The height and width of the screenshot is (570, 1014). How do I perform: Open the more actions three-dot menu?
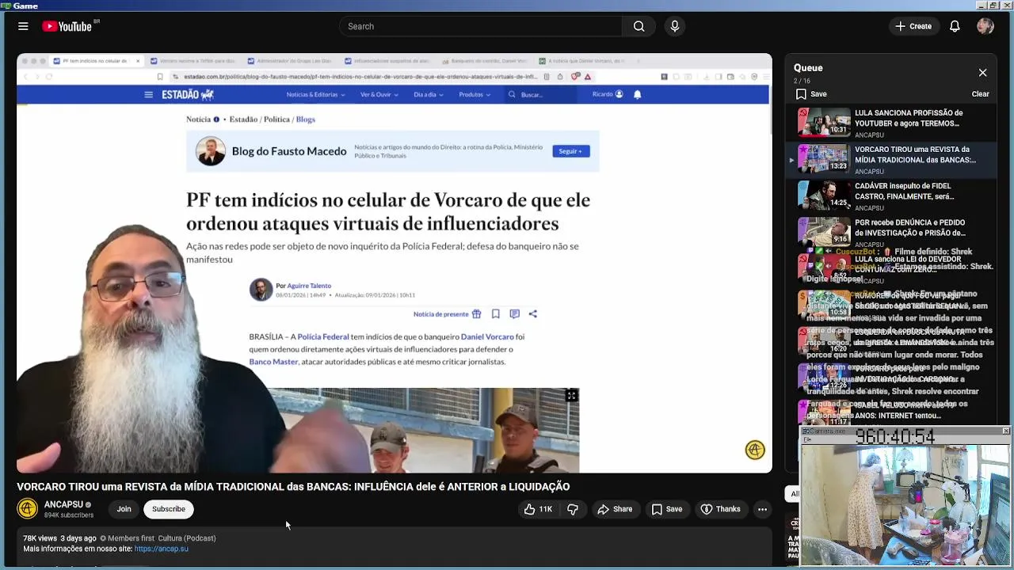click(762, 509)
